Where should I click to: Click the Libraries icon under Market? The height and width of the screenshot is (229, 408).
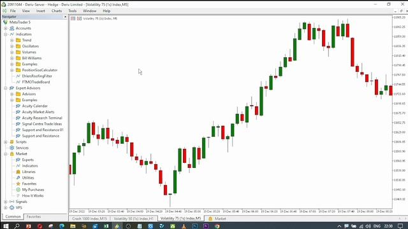pyautogui.click(x=18, y=172)
